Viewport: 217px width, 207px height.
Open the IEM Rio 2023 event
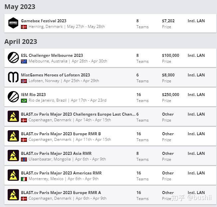[33, 95]
